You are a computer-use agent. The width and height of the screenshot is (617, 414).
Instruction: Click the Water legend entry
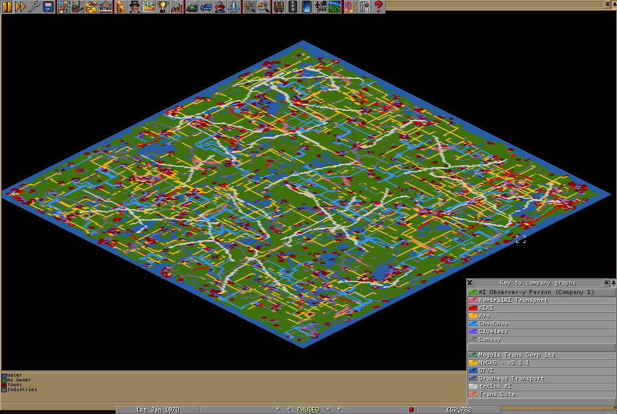[12, 375]
